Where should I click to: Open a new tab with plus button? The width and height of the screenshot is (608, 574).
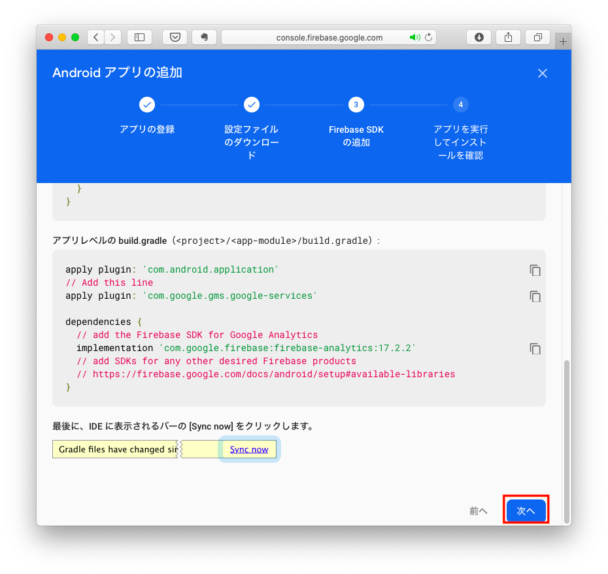click(x=563, y=41)
